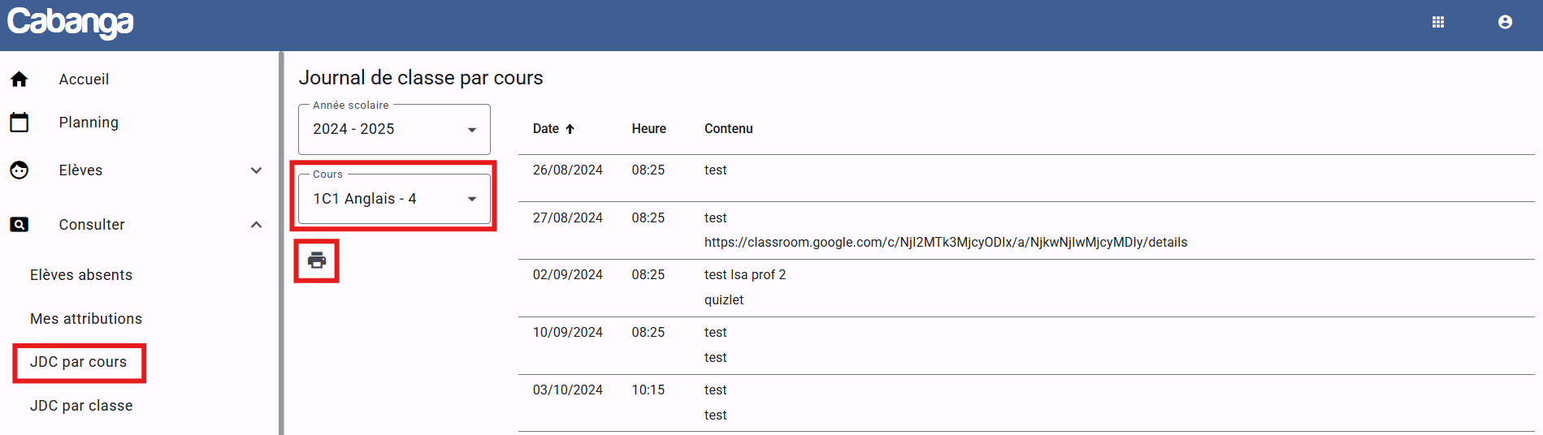The image size is (1543, 435).
Task: Open the apps grid menu
Action: [1437, 22]
